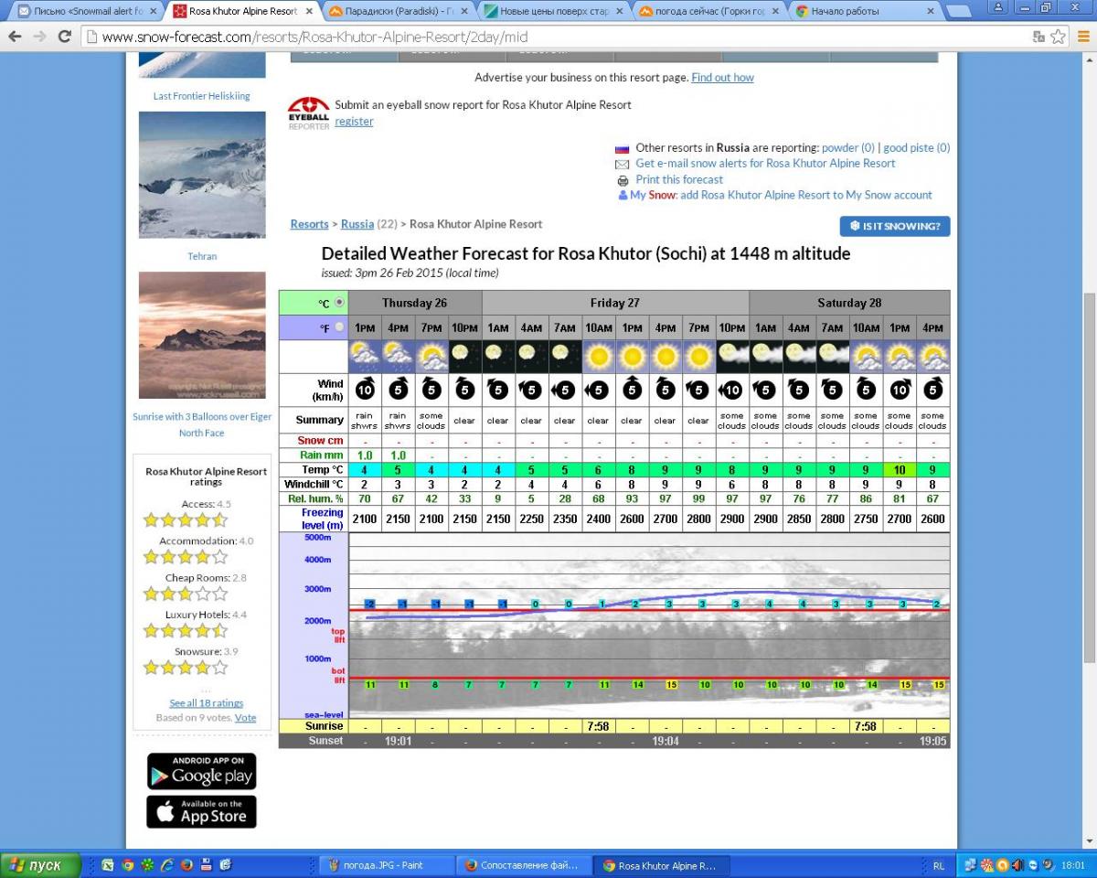
Task: Open the Last Frontier Heliskiing link
Action: click(201, 96)
